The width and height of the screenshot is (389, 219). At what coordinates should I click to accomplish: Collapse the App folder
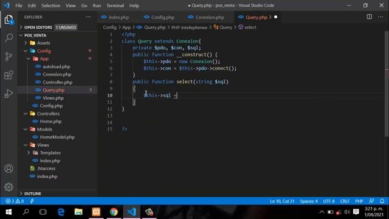click(x=44, y=59)
